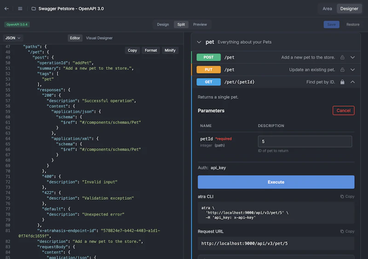This screenshot has height=259, width=368.
Task: Execute the GET pet request
Action: pyautogui.click(x=276, y=182)
